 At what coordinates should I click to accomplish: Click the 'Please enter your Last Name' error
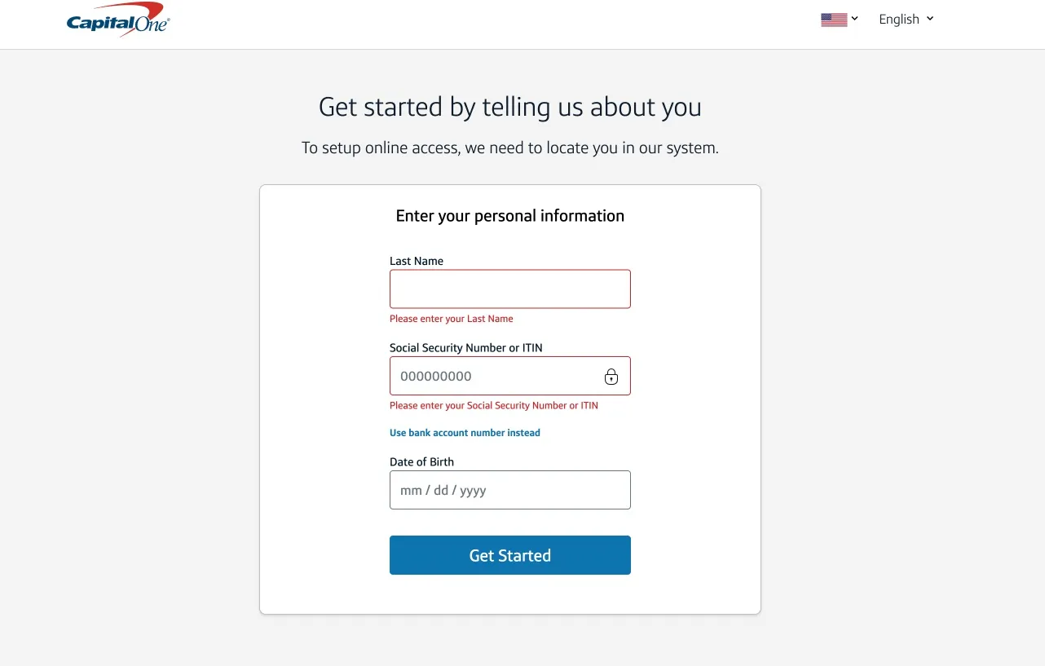(452, 319)
